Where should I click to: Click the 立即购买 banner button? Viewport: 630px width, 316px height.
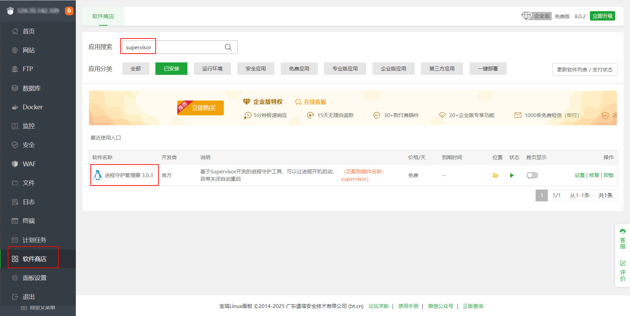point(201,108)
